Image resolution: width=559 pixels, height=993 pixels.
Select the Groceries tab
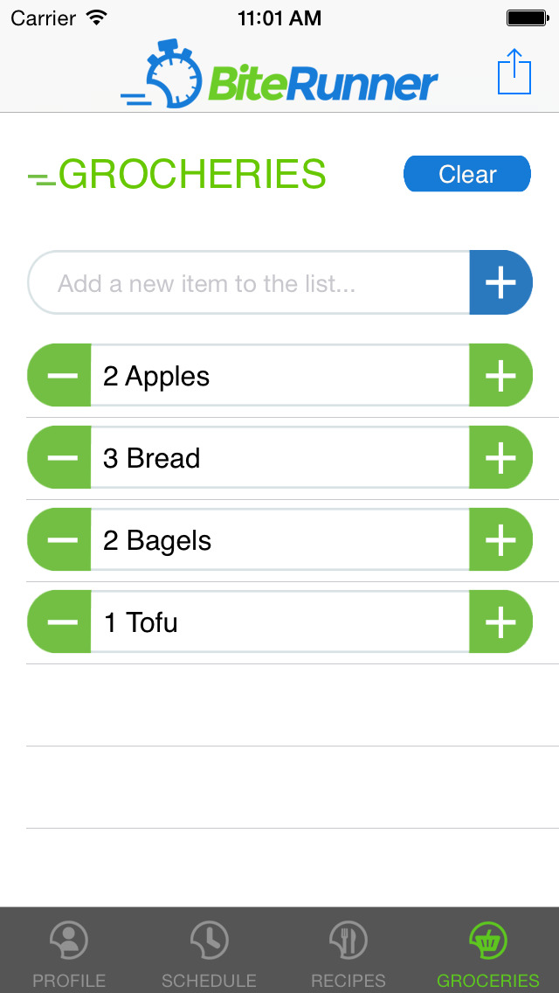pyautogui.click(x=488, y=951)
